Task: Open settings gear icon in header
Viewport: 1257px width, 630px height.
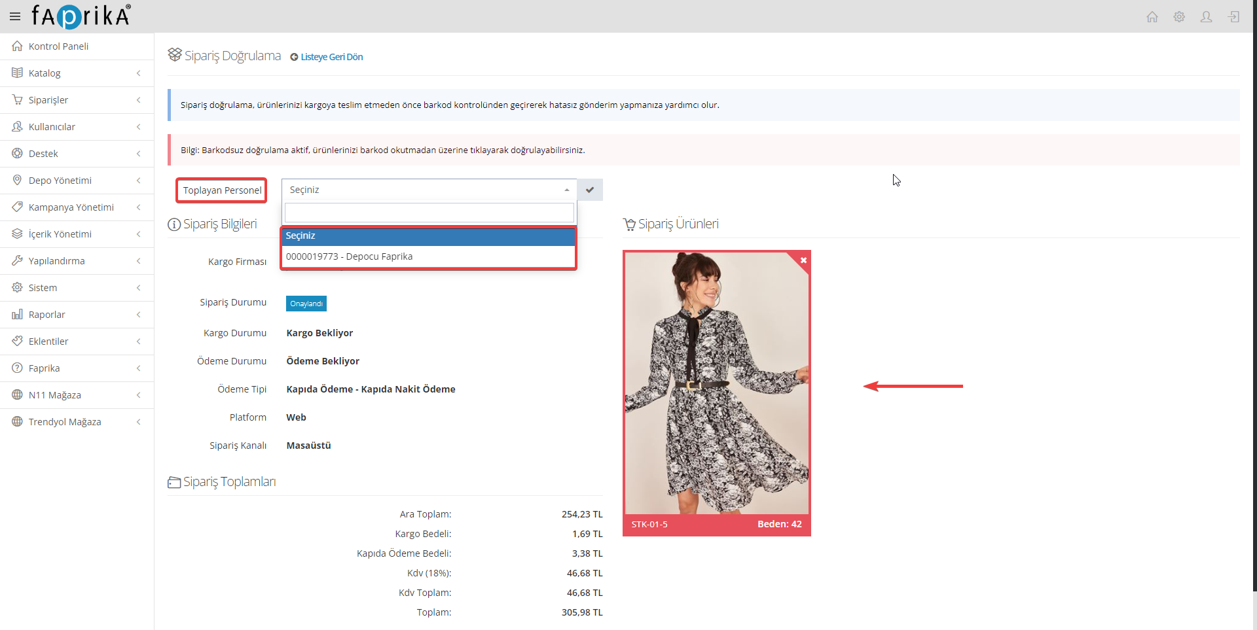Action: (x=1179, y=17)
